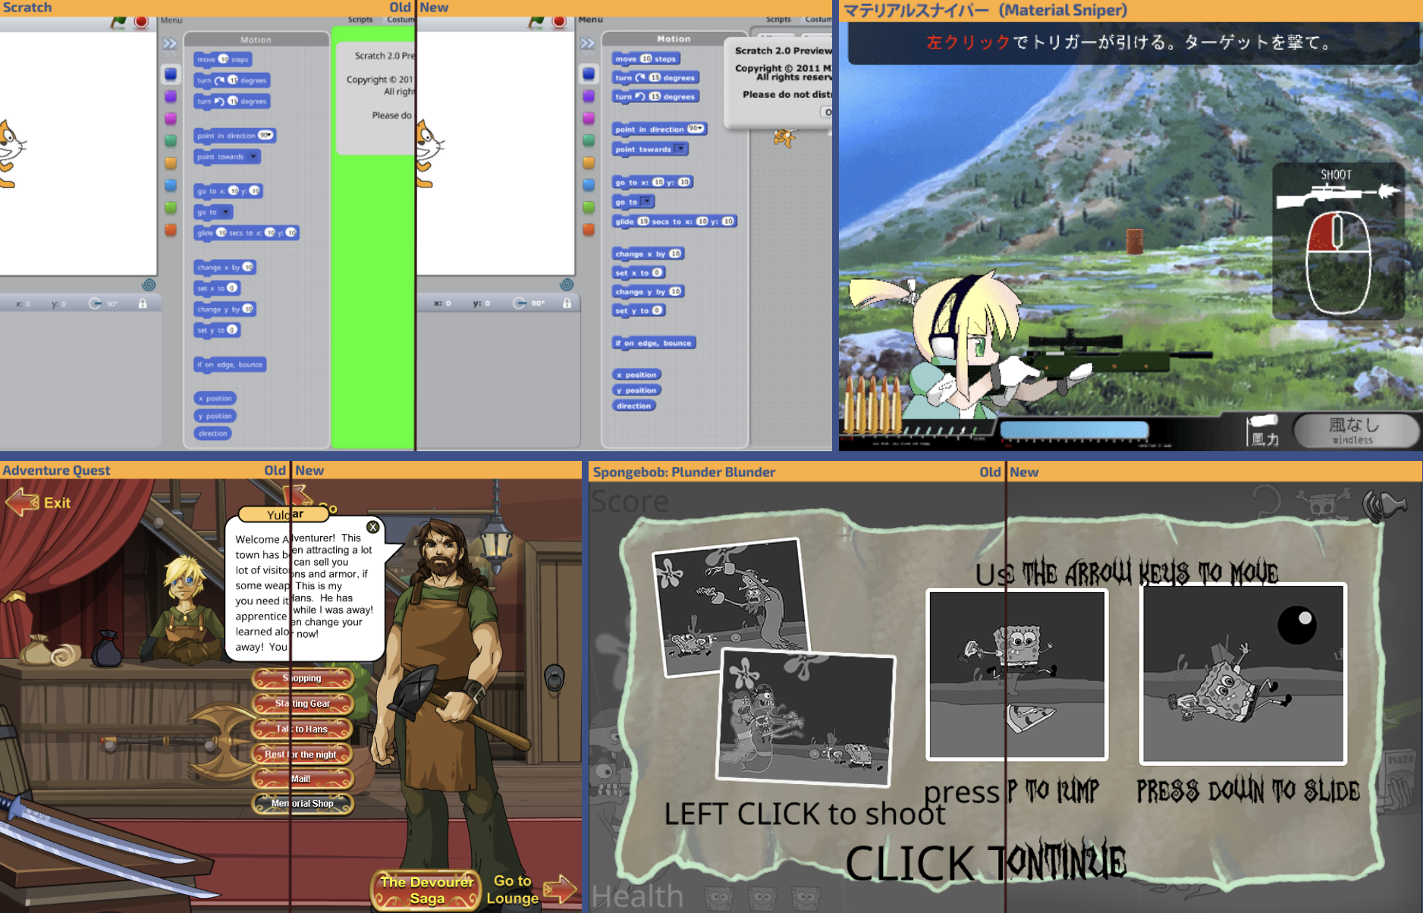Click the 'x position' block in new Scratch
This screenshot has height=913, width=1423.
point(637,375)
